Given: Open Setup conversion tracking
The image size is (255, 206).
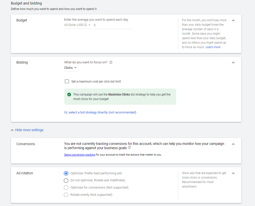Looking at the screenshot, I should [x=79, y=155].
